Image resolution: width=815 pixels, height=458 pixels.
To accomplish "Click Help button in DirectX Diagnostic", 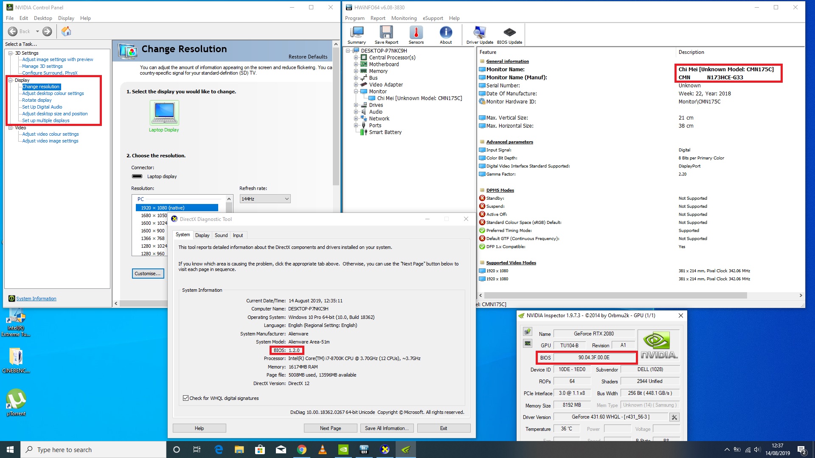I will [x=199, y=428].
